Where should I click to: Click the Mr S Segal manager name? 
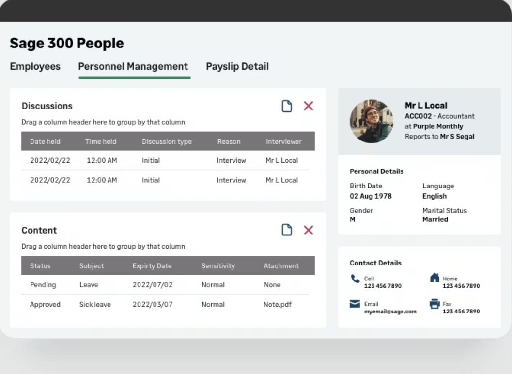457,137
